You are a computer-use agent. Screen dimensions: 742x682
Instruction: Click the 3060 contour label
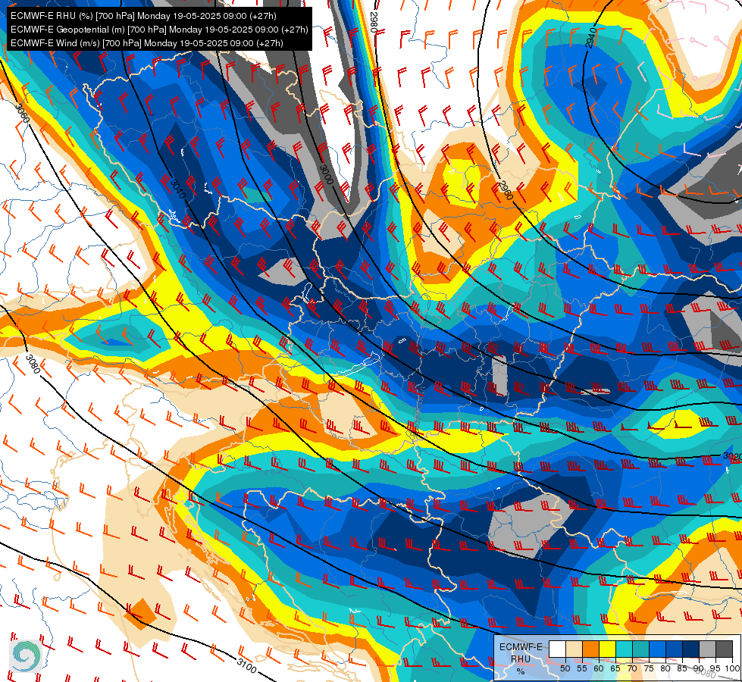pyautogui.click(x=22, y=113)
